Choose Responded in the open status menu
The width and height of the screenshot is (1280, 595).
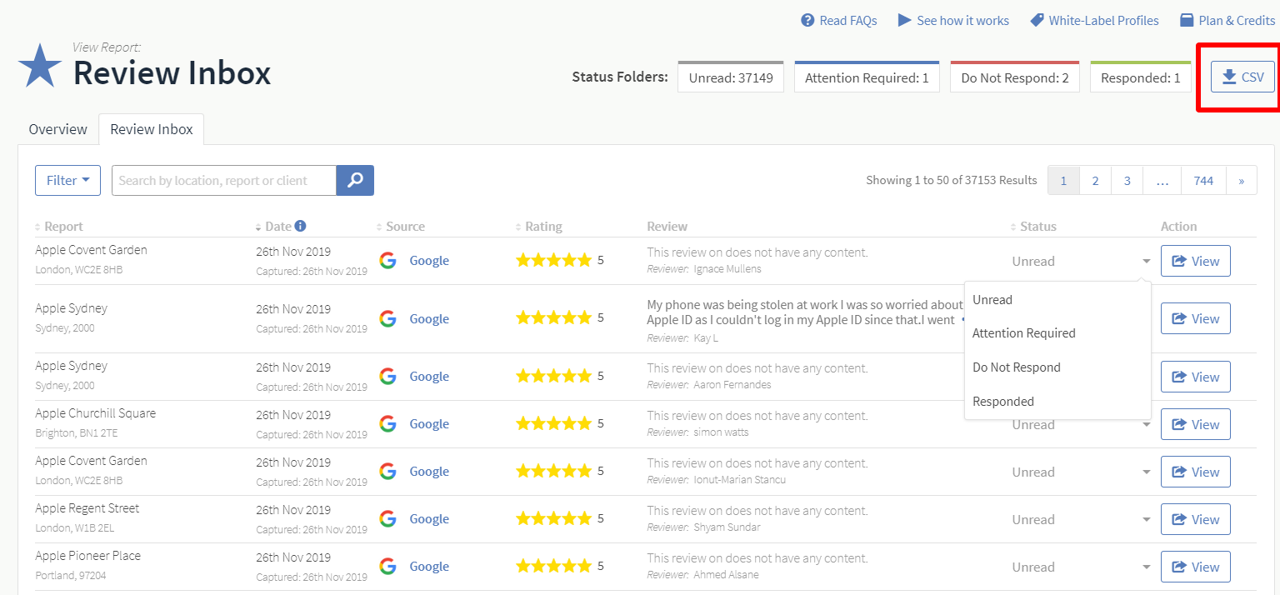point(1057,402)
